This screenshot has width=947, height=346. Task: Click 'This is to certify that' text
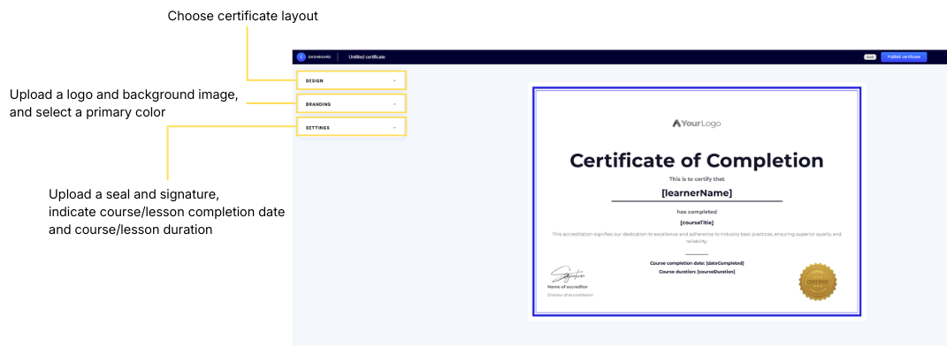point(697,179)
